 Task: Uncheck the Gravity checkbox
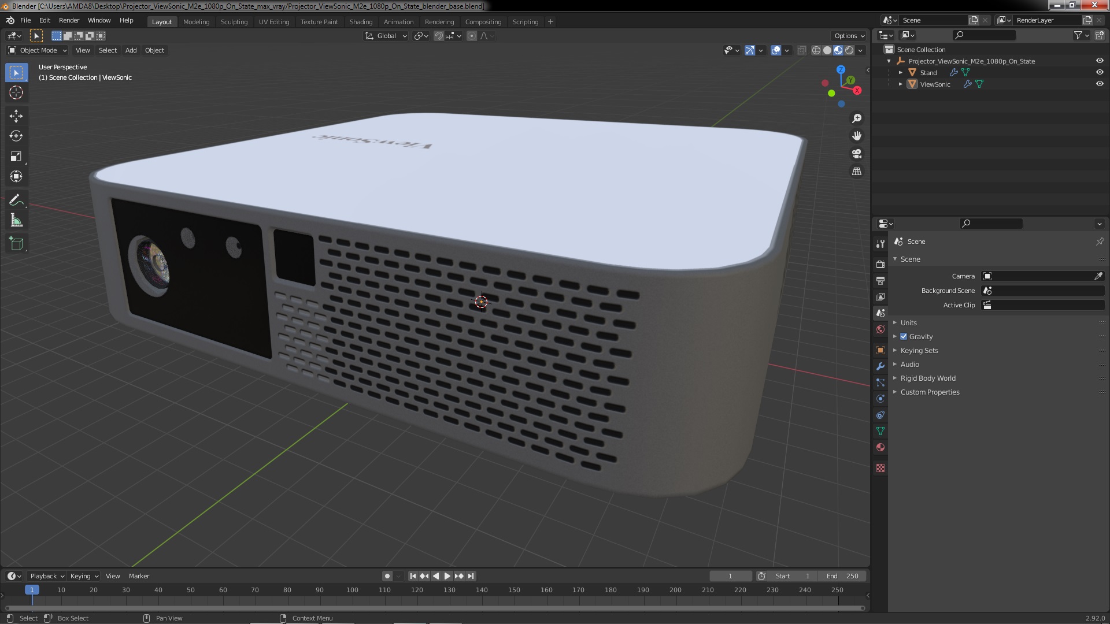point(904,336)
